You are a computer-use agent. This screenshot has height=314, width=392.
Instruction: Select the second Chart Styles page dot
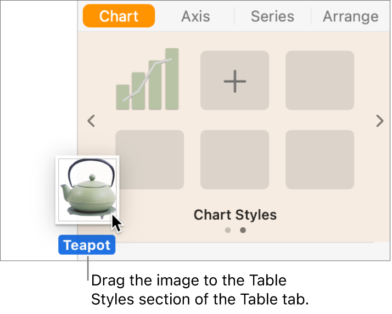[x=243, y=230]
